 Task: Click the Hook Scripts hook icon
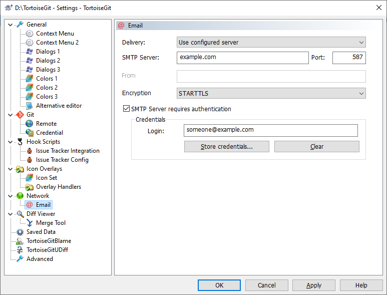click(20, 142)
